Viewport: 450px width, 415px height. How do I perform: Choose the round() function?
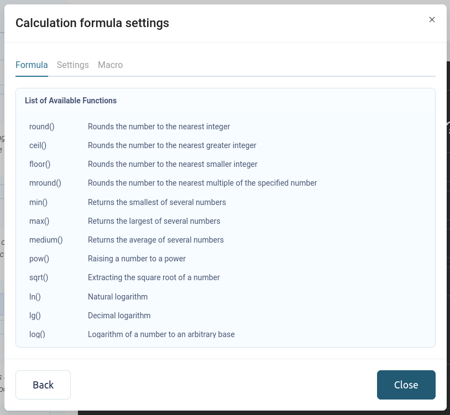pyautogui.click(x=42, y=127)
